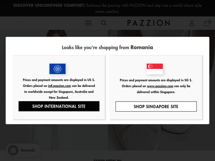Click the search magnifier icon
This screenshot has width=215, height=161.
tap(104, 23)
